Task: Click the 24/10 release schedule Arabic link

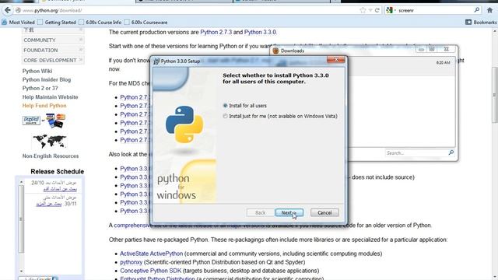Action: point(60,189)
